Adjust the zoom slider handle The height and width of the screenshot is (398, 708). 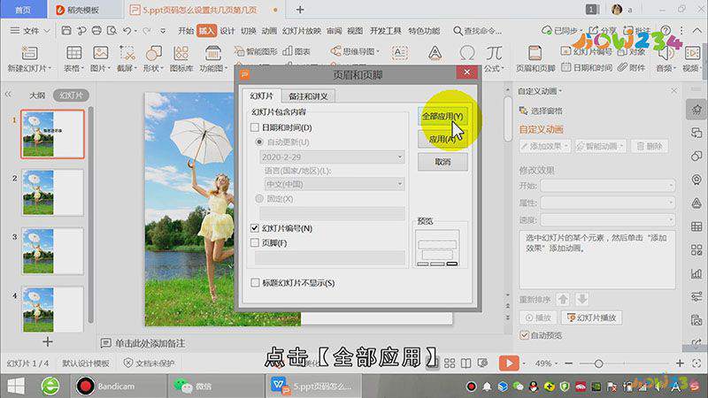[599, 364]
